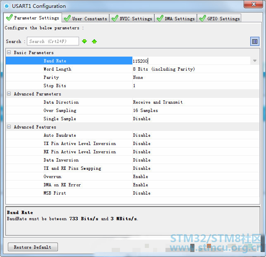Select the Parity parameter label
Viewport: 266px width, 257px height.
[51, 77]
